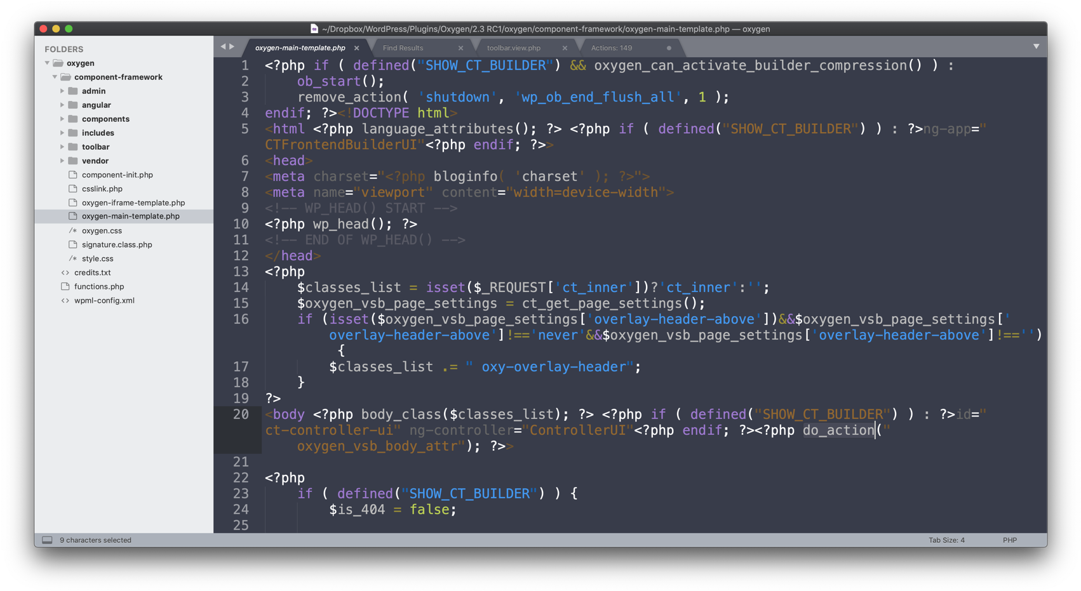This screenshot has height=591, width=1081.
Task: Click document proxy icon in title bar
Action: pos(314,29)
